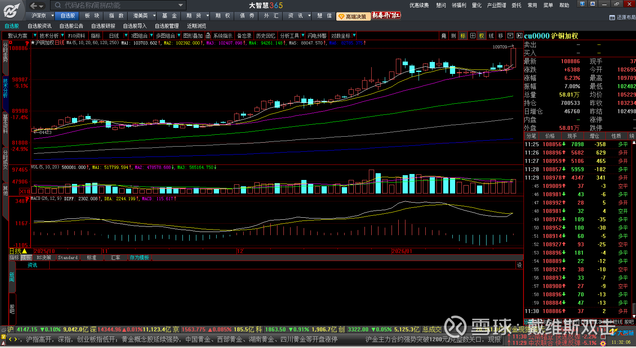Expand 期货 dropdown arrow
636x348 pixels.
(x=208, y=16)
